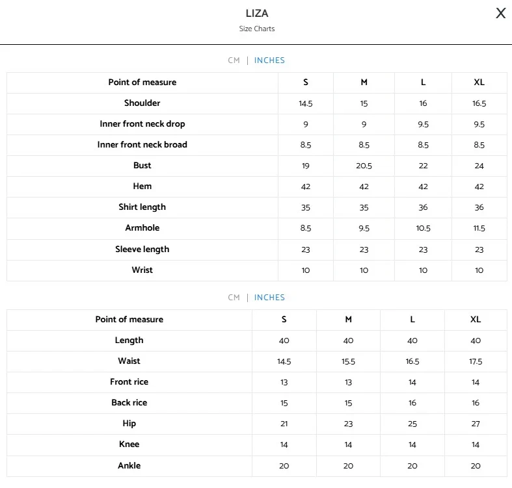
Task: Select INCHES for the shirt measurements chart
Action: click(269, 60)
